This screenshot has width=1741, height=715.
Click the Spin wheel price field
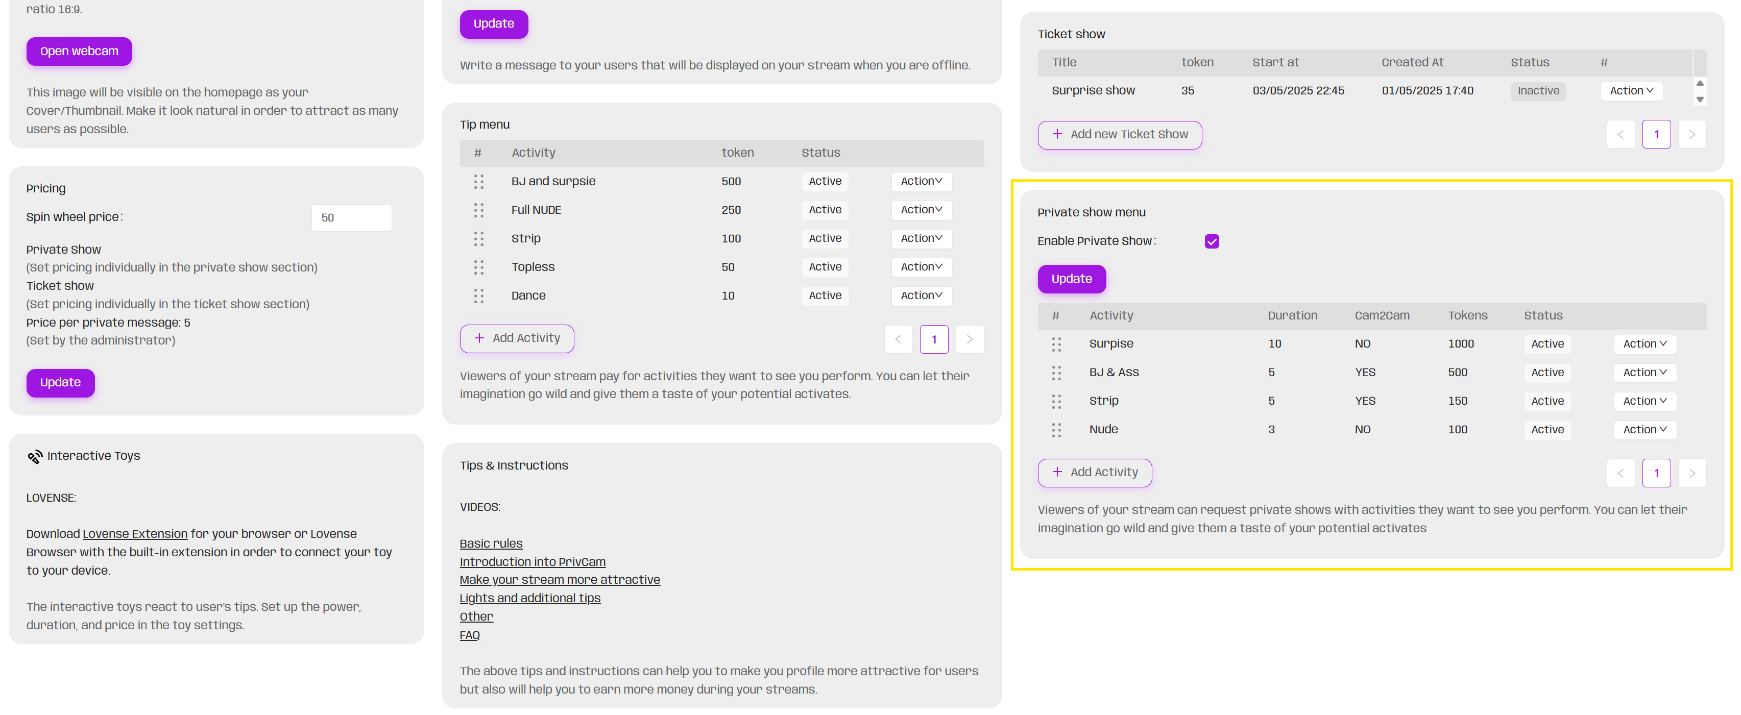point(351,217)
